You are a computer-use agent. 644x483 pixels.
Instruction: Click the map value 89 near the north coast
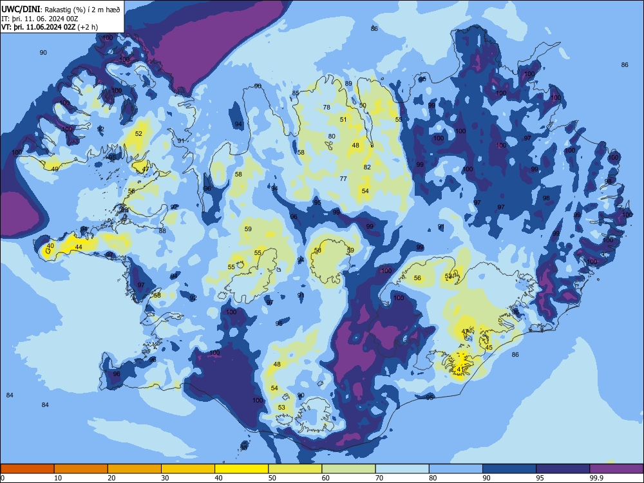point(348,83)
